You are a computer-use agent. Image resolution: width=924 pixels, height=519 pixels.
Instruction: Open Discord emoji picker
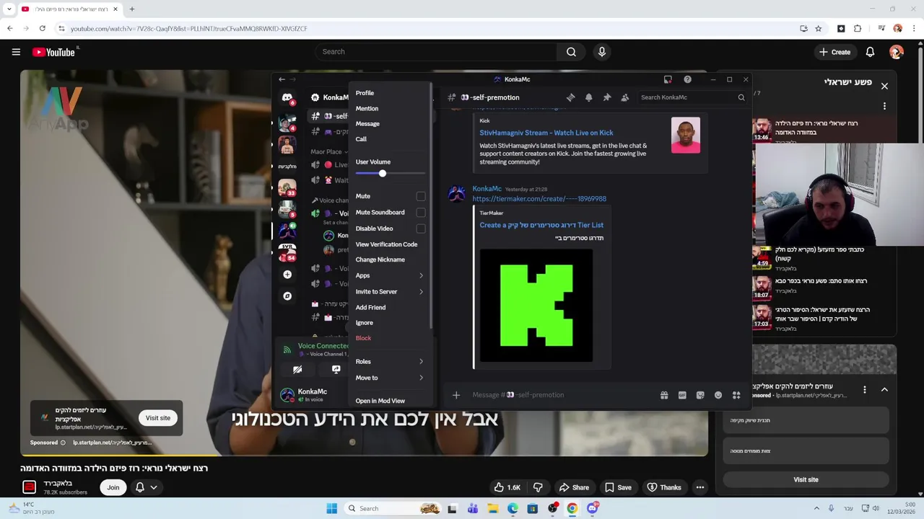point(718,395)
